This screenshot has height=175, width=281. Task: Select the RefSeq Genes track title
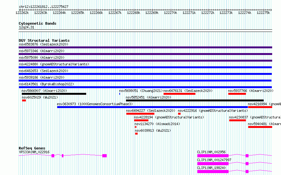point(32,148)
